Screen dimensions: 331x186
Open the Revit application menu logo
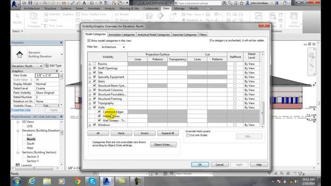click(x=14, y=4)
